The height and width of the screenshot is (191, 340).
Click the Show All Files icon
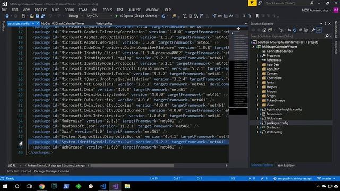(x=306, y=30)
